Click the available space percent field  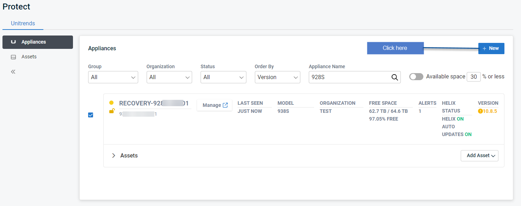point(474,77)
